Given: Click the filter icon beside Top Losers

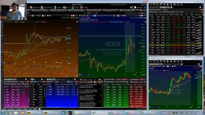Looking at the screenshot, I should click(x=131, y=82).
